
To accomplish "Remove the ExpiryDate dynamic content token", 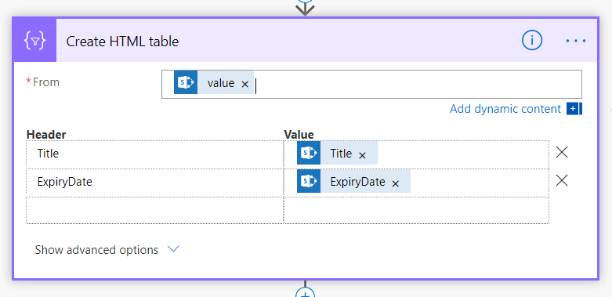I will point(396,183).
